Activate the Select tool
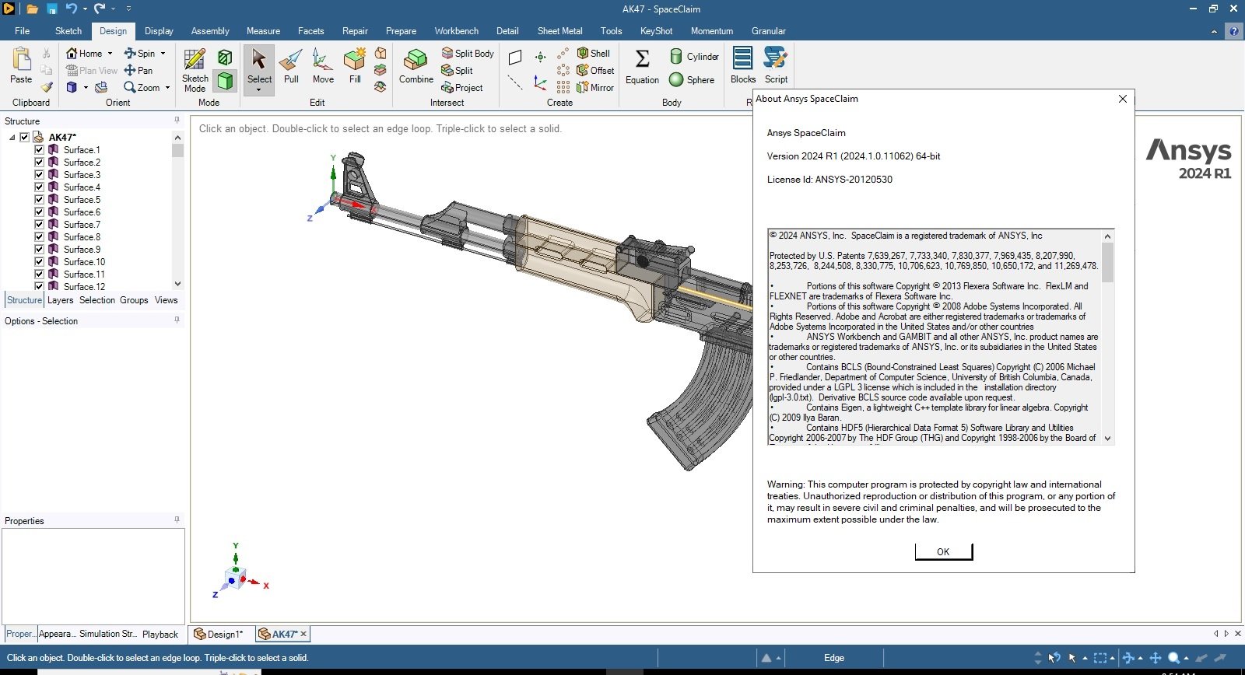Screen dimensions: 1245x675 [259, 65]
